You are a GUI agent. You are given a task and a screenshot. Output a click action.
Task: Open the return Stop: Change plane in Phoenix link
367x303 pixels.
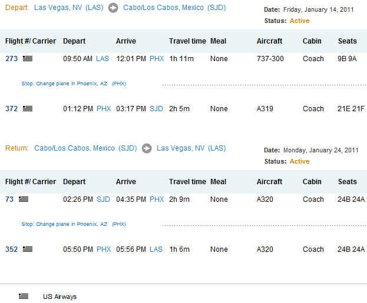click(x=74, y=224)
